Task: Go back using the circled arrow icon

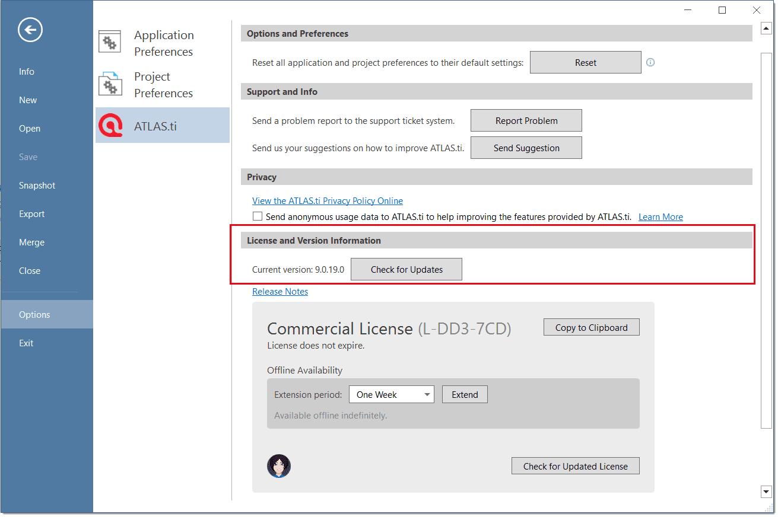Action: click(x=30, y=30)
